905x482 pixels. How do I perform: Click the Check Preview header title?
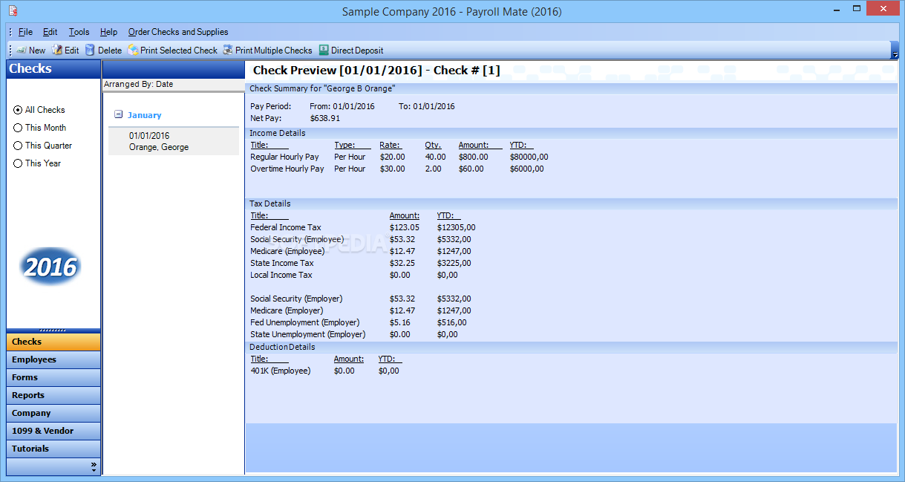click(x=376, y=71)
